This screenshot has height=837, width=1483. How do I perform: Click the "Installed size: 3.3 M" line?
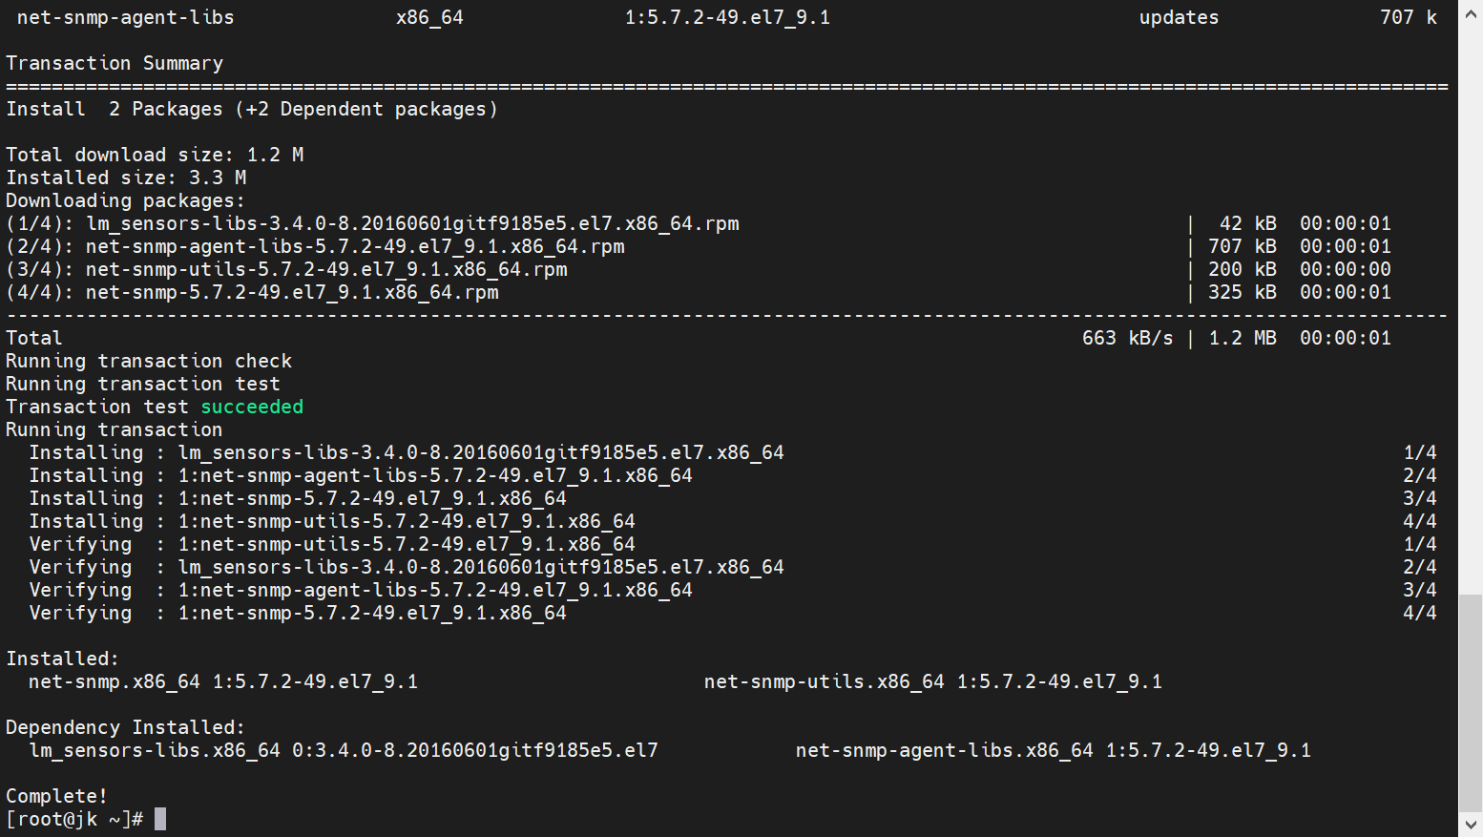pos(126,178)
